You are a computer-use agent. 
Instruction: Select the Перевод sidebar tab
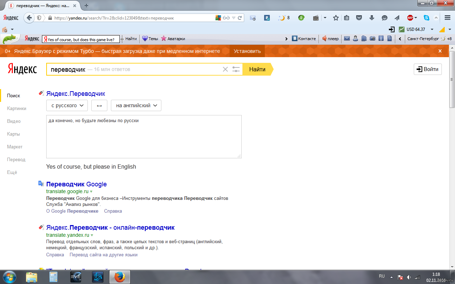(x=16, y=159)
